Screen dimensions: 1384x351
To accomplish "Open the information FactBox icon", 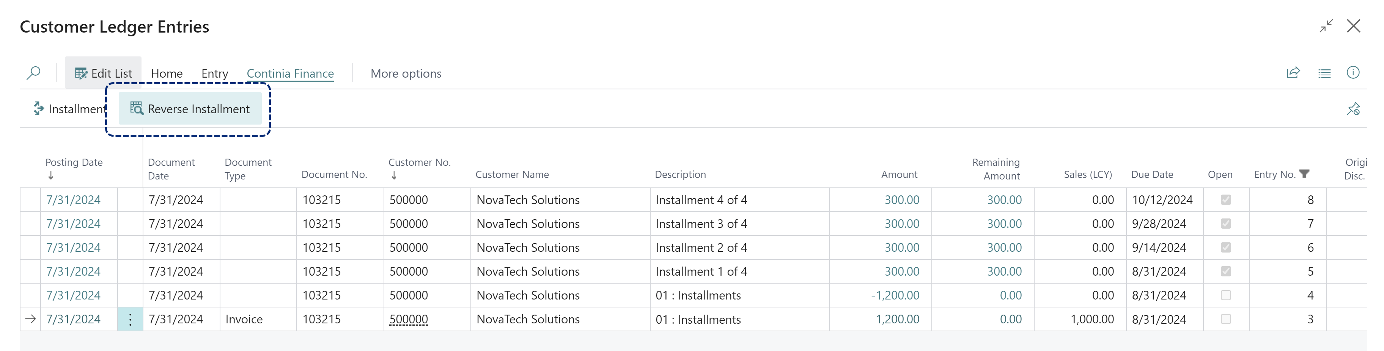I will (1353, 72).
